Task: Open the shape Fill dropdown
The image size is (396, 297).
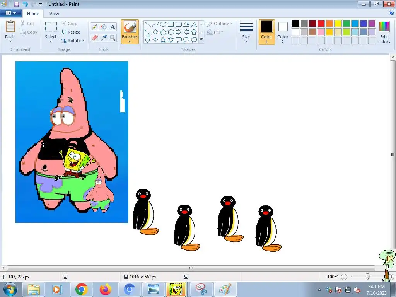Action: point(215,32)
